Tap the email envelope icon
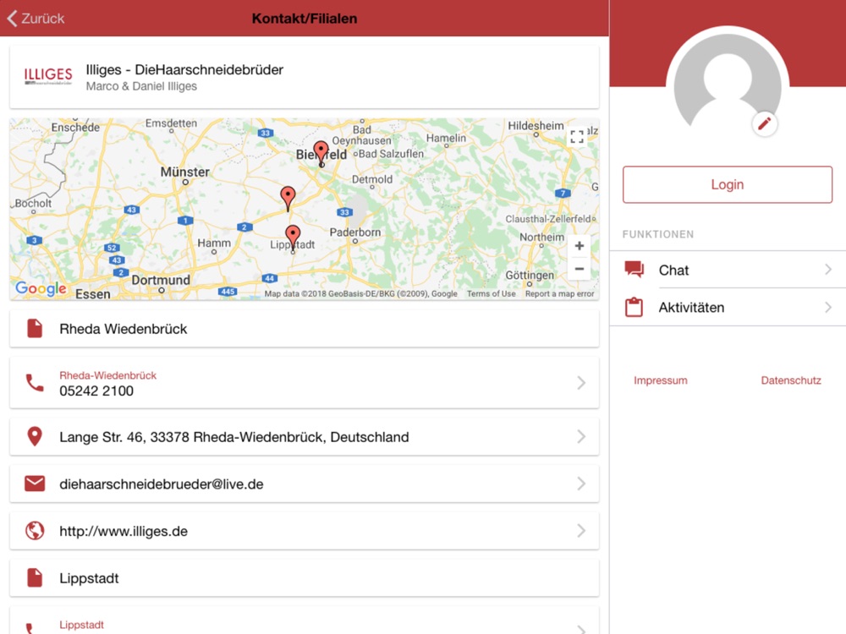The width and height of the screenshot is (846, 634). pos(35,484)
